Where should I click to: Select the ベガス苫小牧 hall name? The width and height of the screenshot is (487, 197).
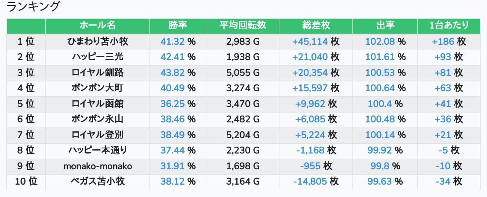pyautogui.click(x=97, y=182)
